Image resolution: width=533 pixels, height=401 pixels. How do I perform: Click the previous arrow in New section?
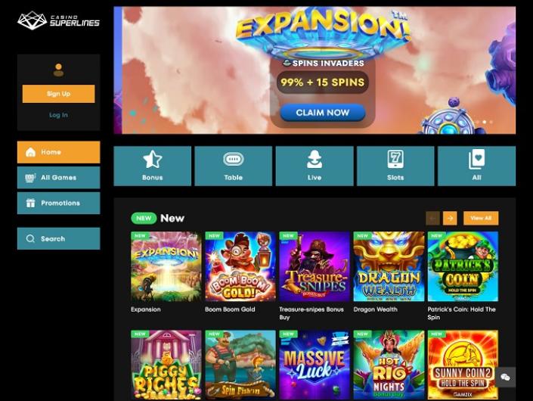(432, 218)
